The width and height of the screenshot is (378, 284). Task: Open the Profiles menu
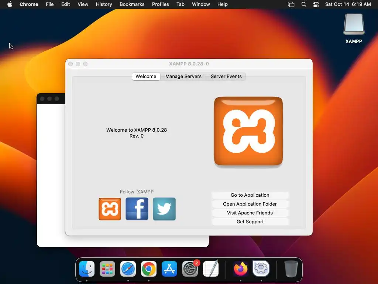pos(160,4)
